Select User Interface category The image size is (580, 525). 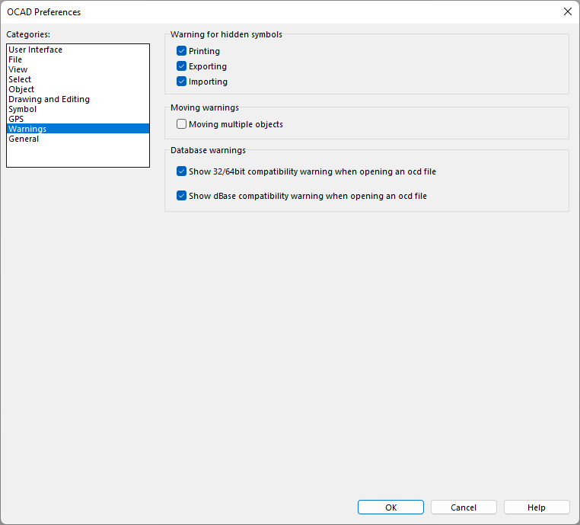click(x=78, y=50)
